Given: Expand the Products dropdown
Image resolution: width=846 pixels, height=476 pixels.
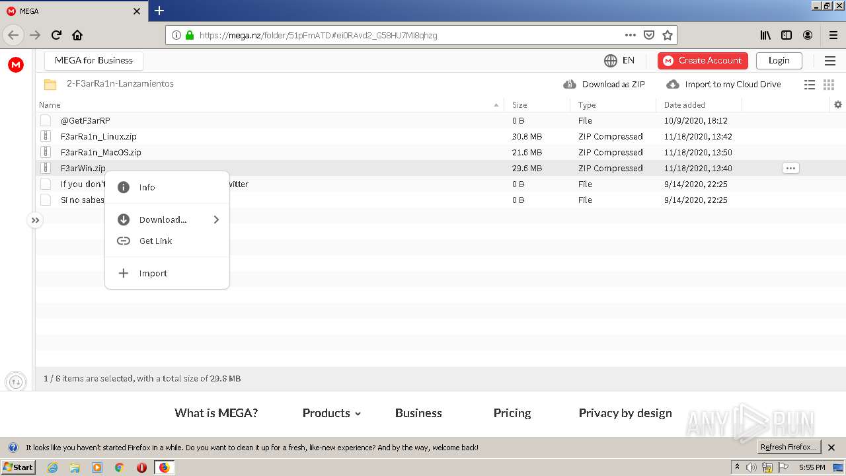Looking at the screenshot, I should point(332,413).
